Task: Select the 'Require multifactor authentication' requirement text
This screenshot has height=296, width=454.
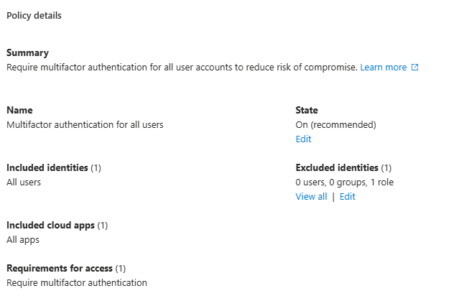Action: [x=77, y=283]
